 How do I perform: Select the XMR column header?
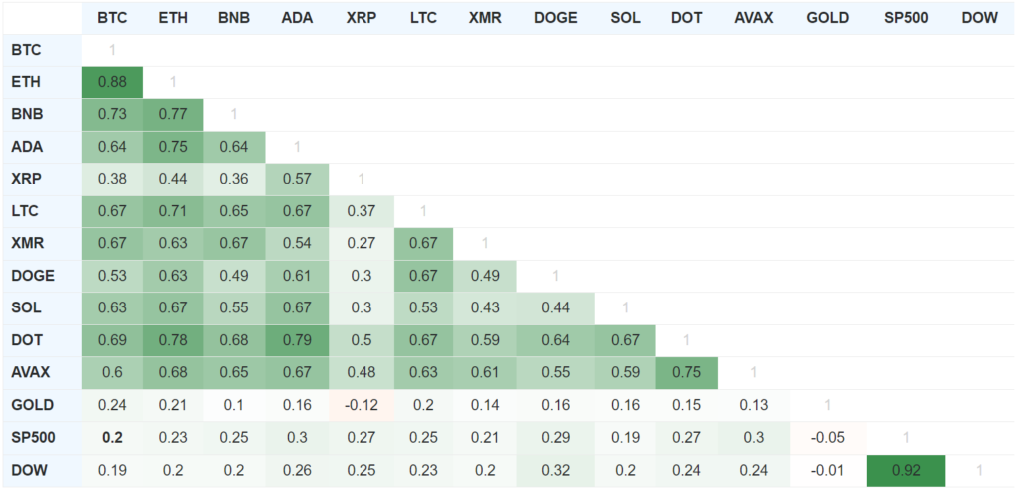point(485,18)
